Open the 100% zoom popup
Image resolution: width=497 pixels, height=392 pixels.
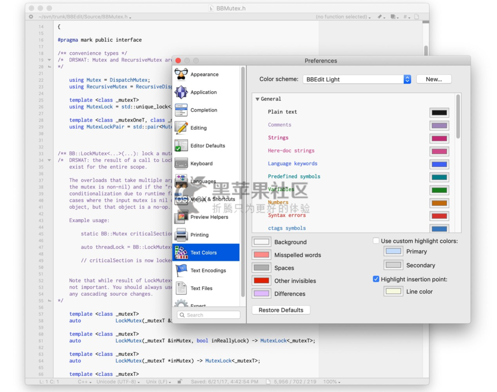pos(331,381)
